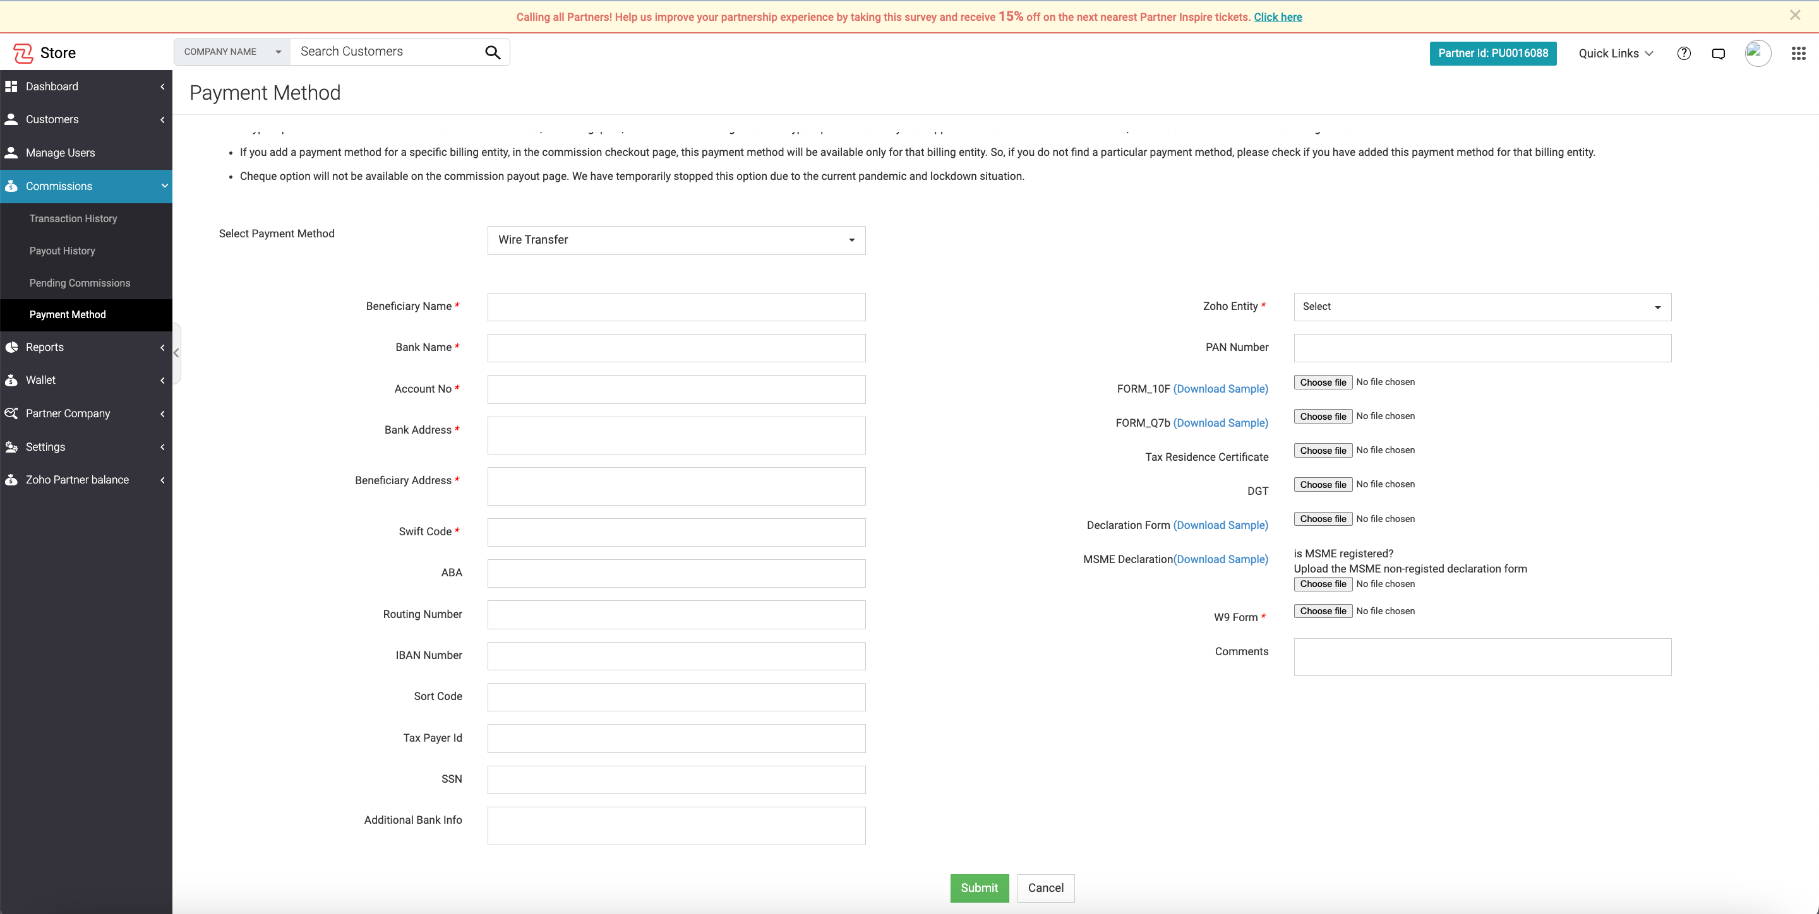Screen dimensions: 1819x914
Task: Click the Beneficiary Name input field
Action: pos(676,307)
